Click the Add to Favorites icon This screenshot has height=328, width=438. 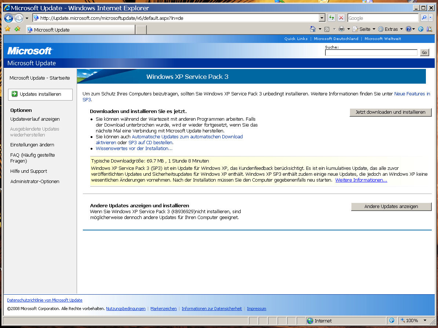click(17, 29)
